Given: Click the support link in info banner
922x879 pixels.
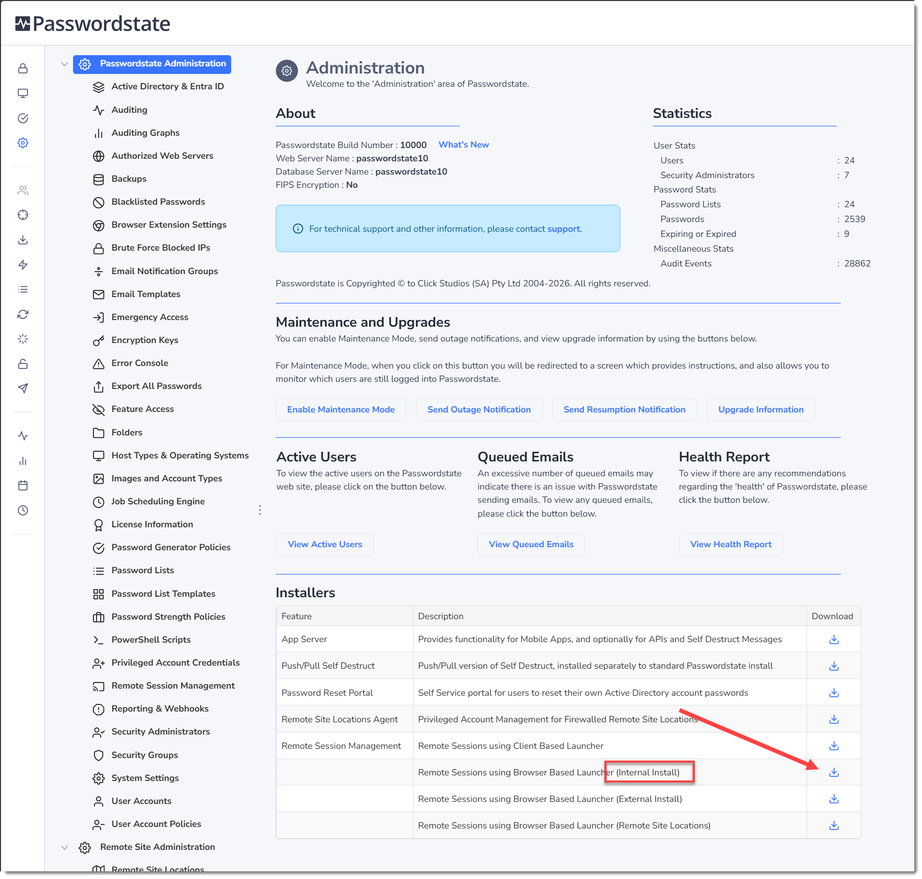Looking at the screenshot, I should (564, 229).
